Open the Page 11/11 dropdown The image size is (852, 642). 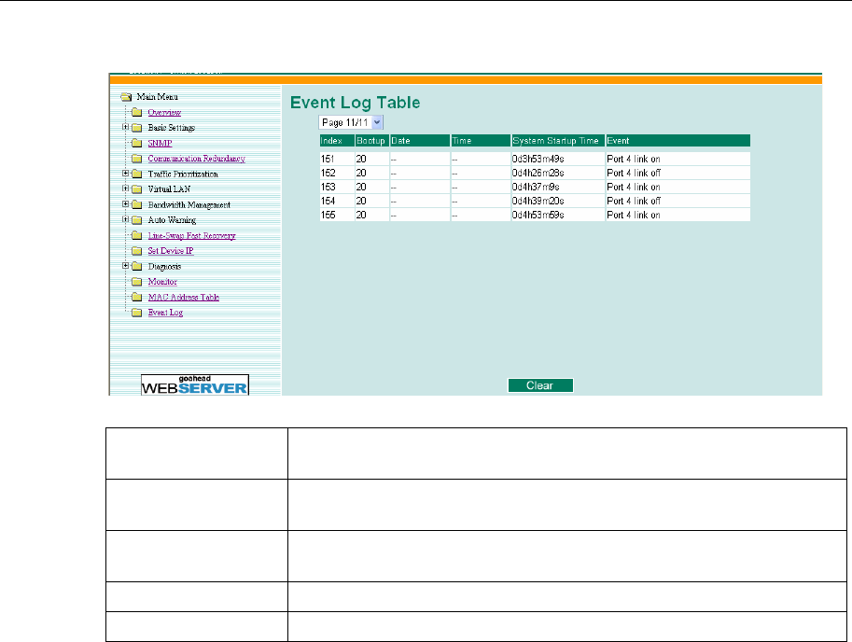351,123
